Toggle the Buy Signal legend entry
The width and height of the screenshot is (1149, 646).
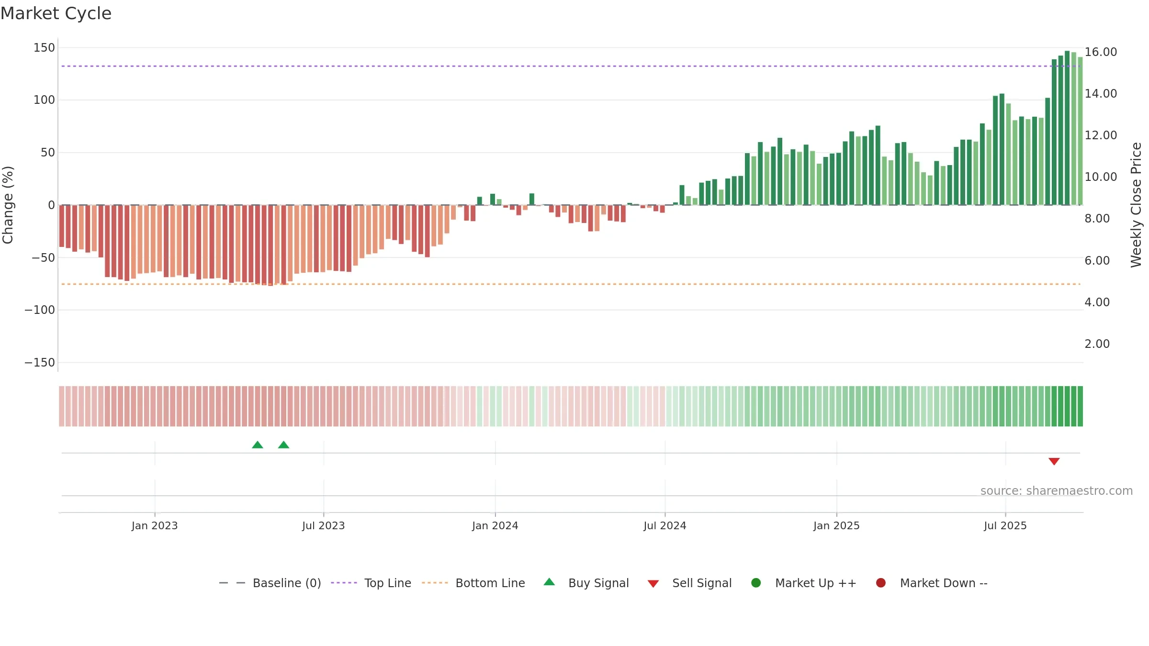coord(586,583)
